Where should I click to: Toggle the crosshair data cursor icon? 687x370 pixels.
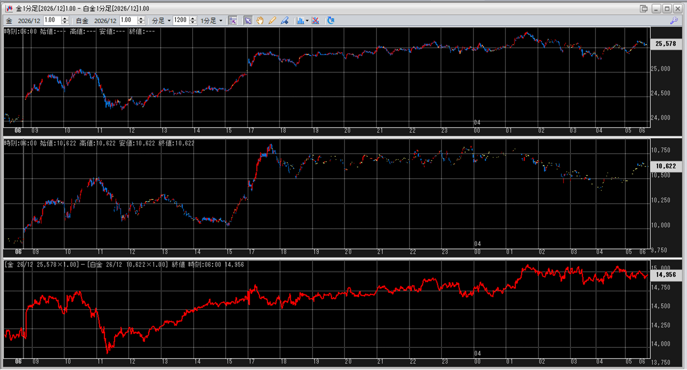click(233, 21)
